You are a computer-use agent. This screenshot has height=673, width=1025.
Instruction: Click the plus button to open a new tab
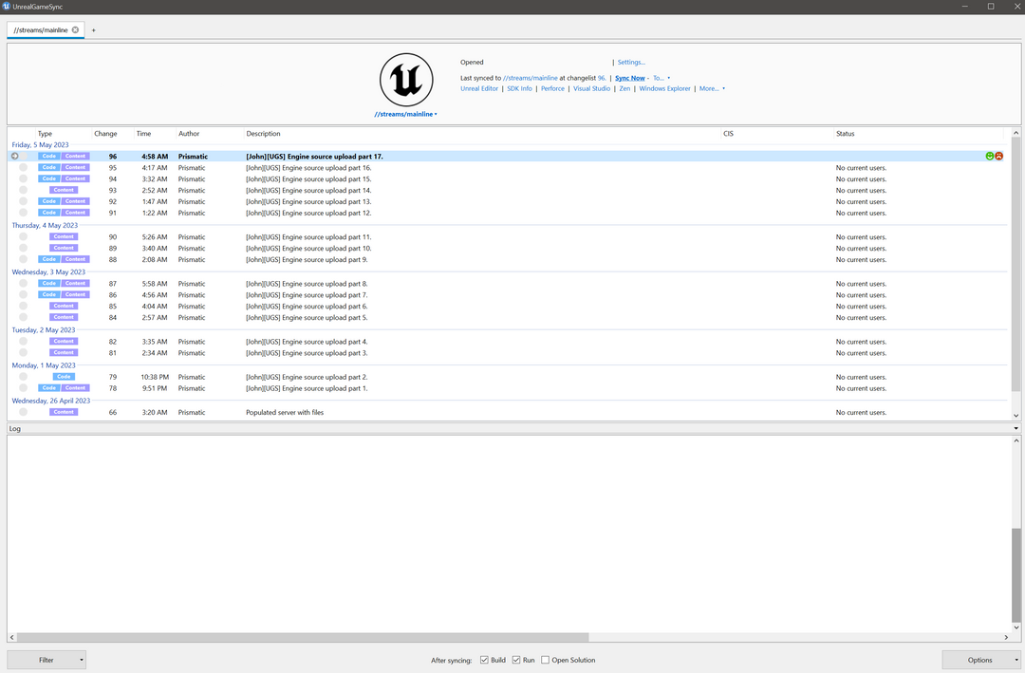click(x=93, y=29)
